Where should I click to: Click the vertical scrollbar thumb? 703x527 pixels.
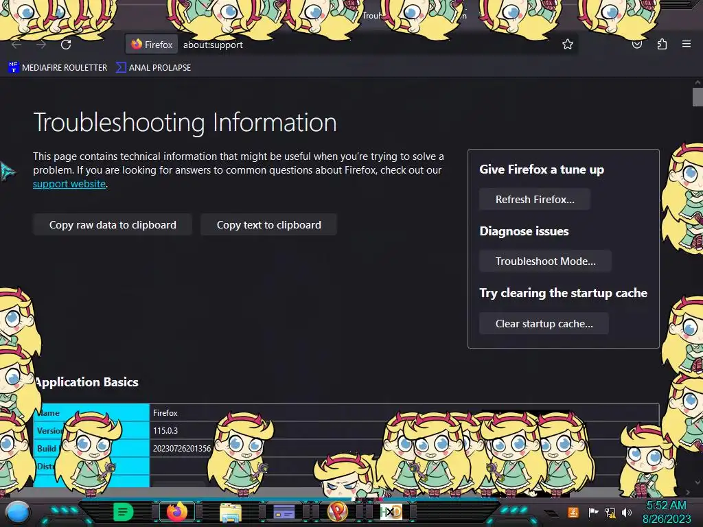point(698,97)
